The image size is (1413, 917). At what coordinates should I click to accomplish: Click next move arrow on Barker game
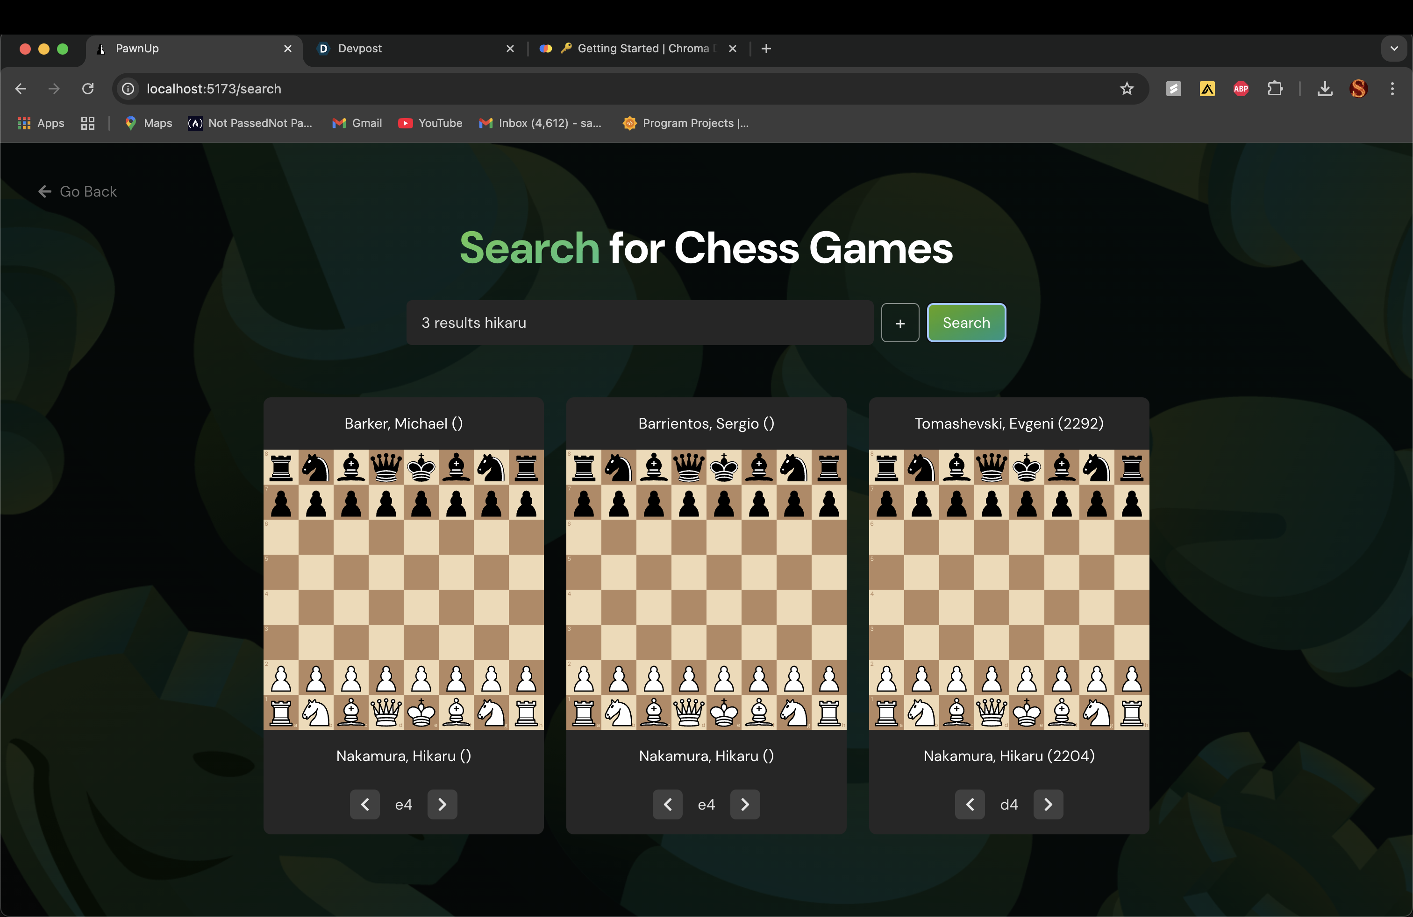pos(442,804)
